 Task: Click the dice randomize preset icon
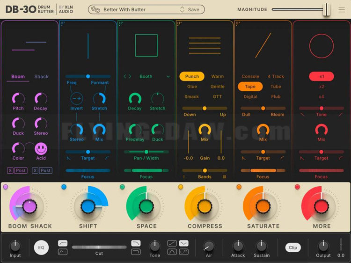(x=95, y=10)
